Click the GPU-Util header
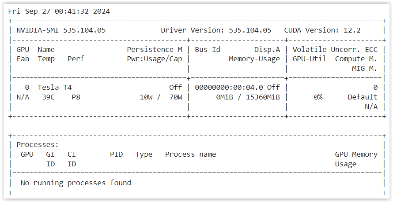The image size is (393, 202). pos(310,59)
